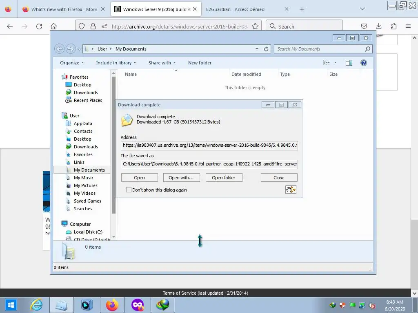Open the Firefox hamburger application menu
418x313 pixels.
pos(408,26)
